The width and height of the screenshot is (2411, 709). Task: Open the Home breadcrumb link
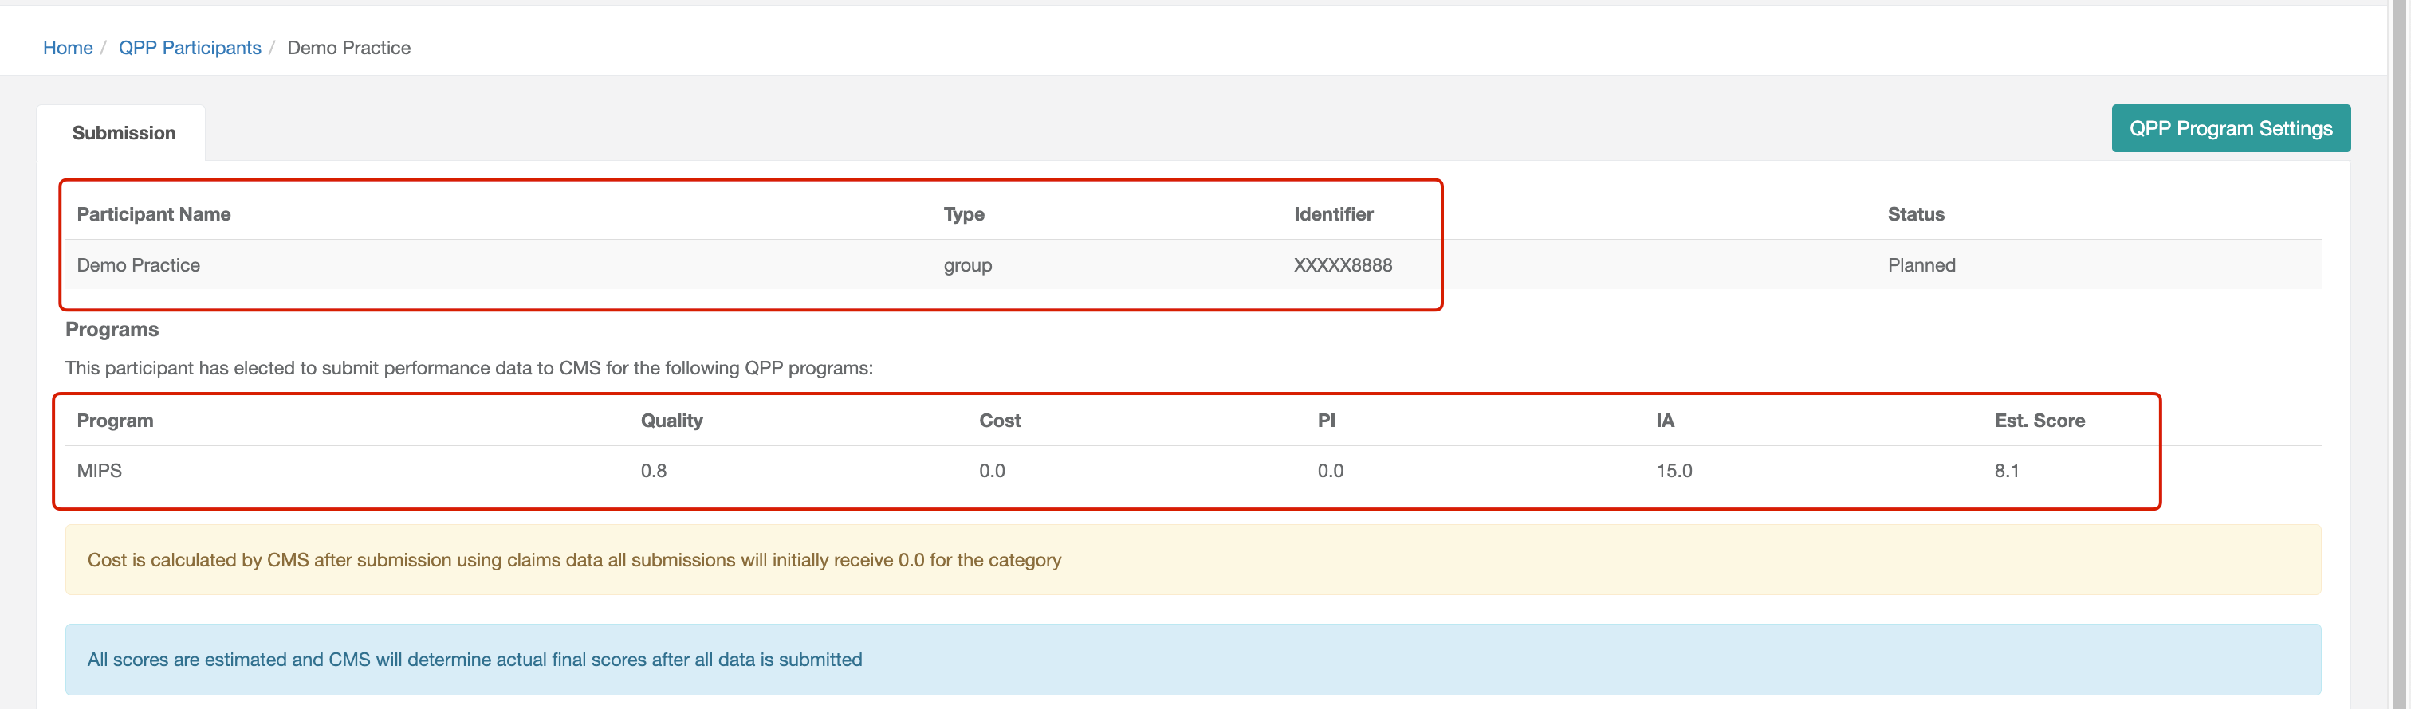click(68, 48)
